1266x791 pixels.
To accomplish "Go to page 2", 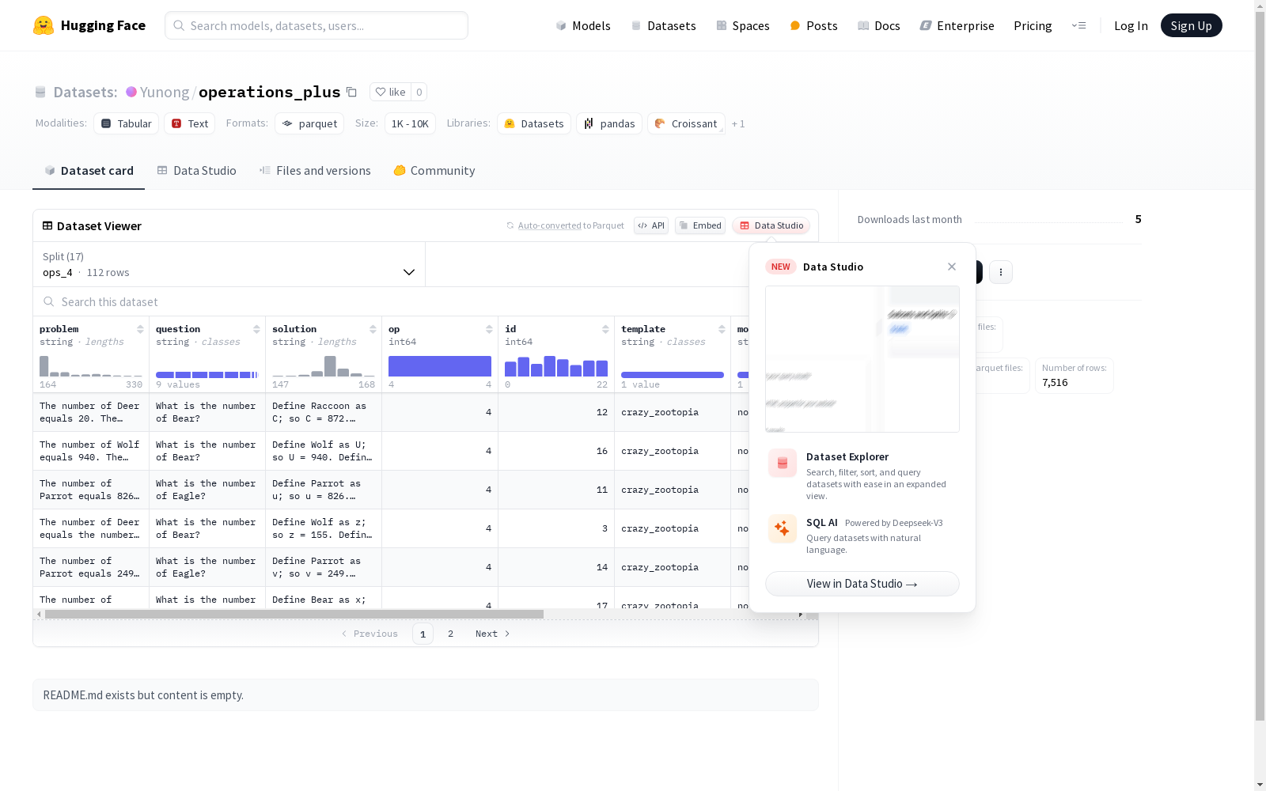I will pos(450,634).
